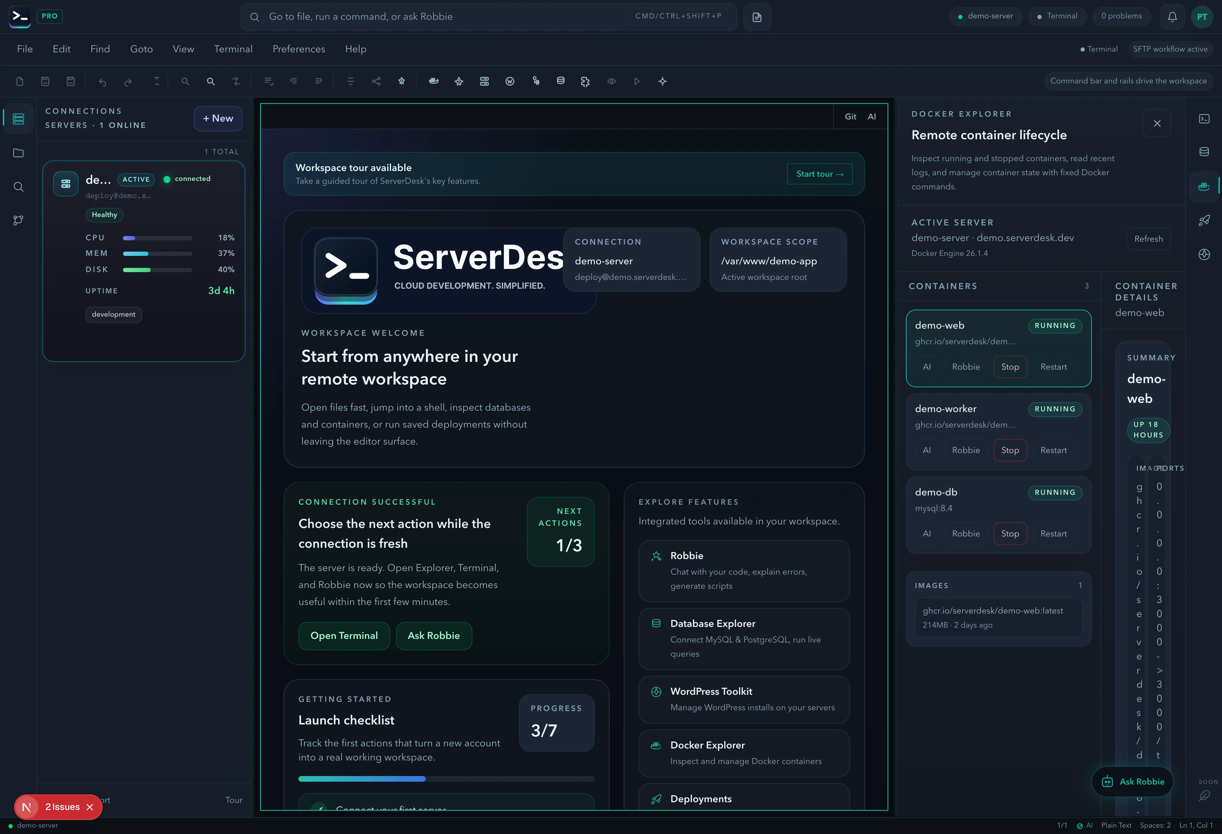
Task: Open the rocket Deployments icon in right rail
Action: click(x=1204, y=220)
